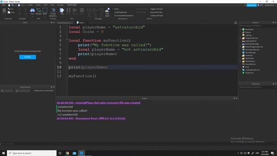Click Toggle Comment in Actions group
Viewport: 277px width, 156px height.
(x=157, y=9)
